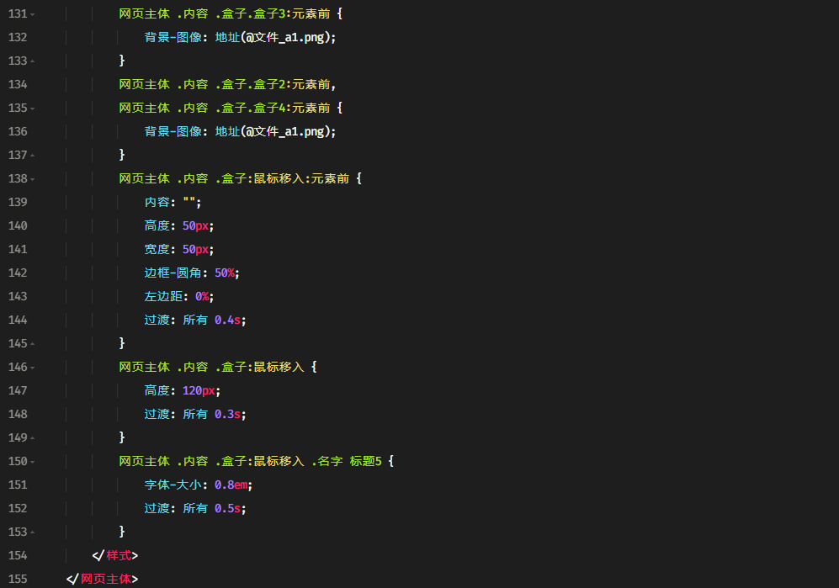839x588 pixels.
Task: Click the fold-end arrow beside line 145
Action: pyautogui.click(x=33, y=344)
